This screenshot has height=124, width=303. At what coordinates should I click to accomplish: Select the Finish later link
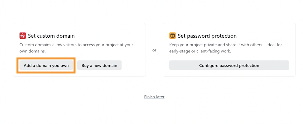[x=154, y=97]
